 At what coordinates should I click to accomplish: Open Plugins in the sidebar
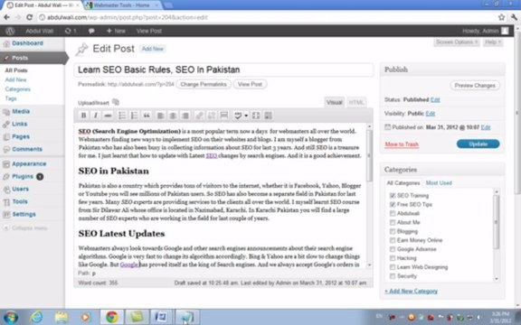point(23,176)
